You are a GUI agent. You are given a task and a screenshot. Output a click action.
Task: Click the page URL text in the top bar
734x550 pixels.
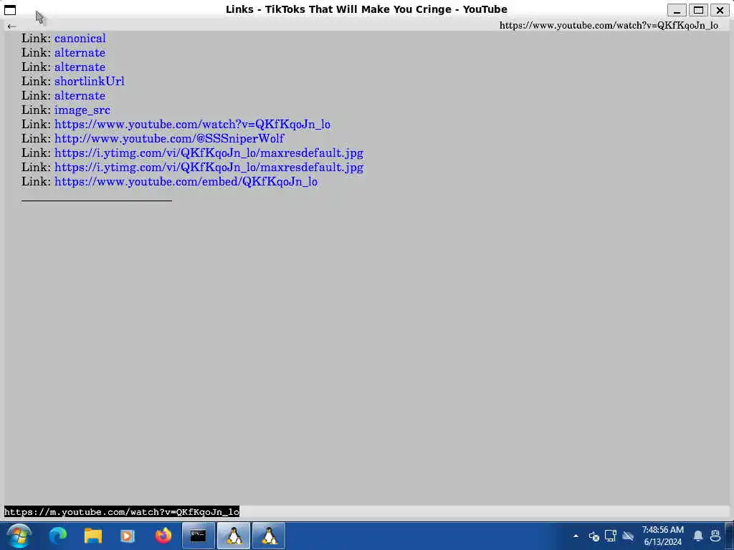(609, 26)
